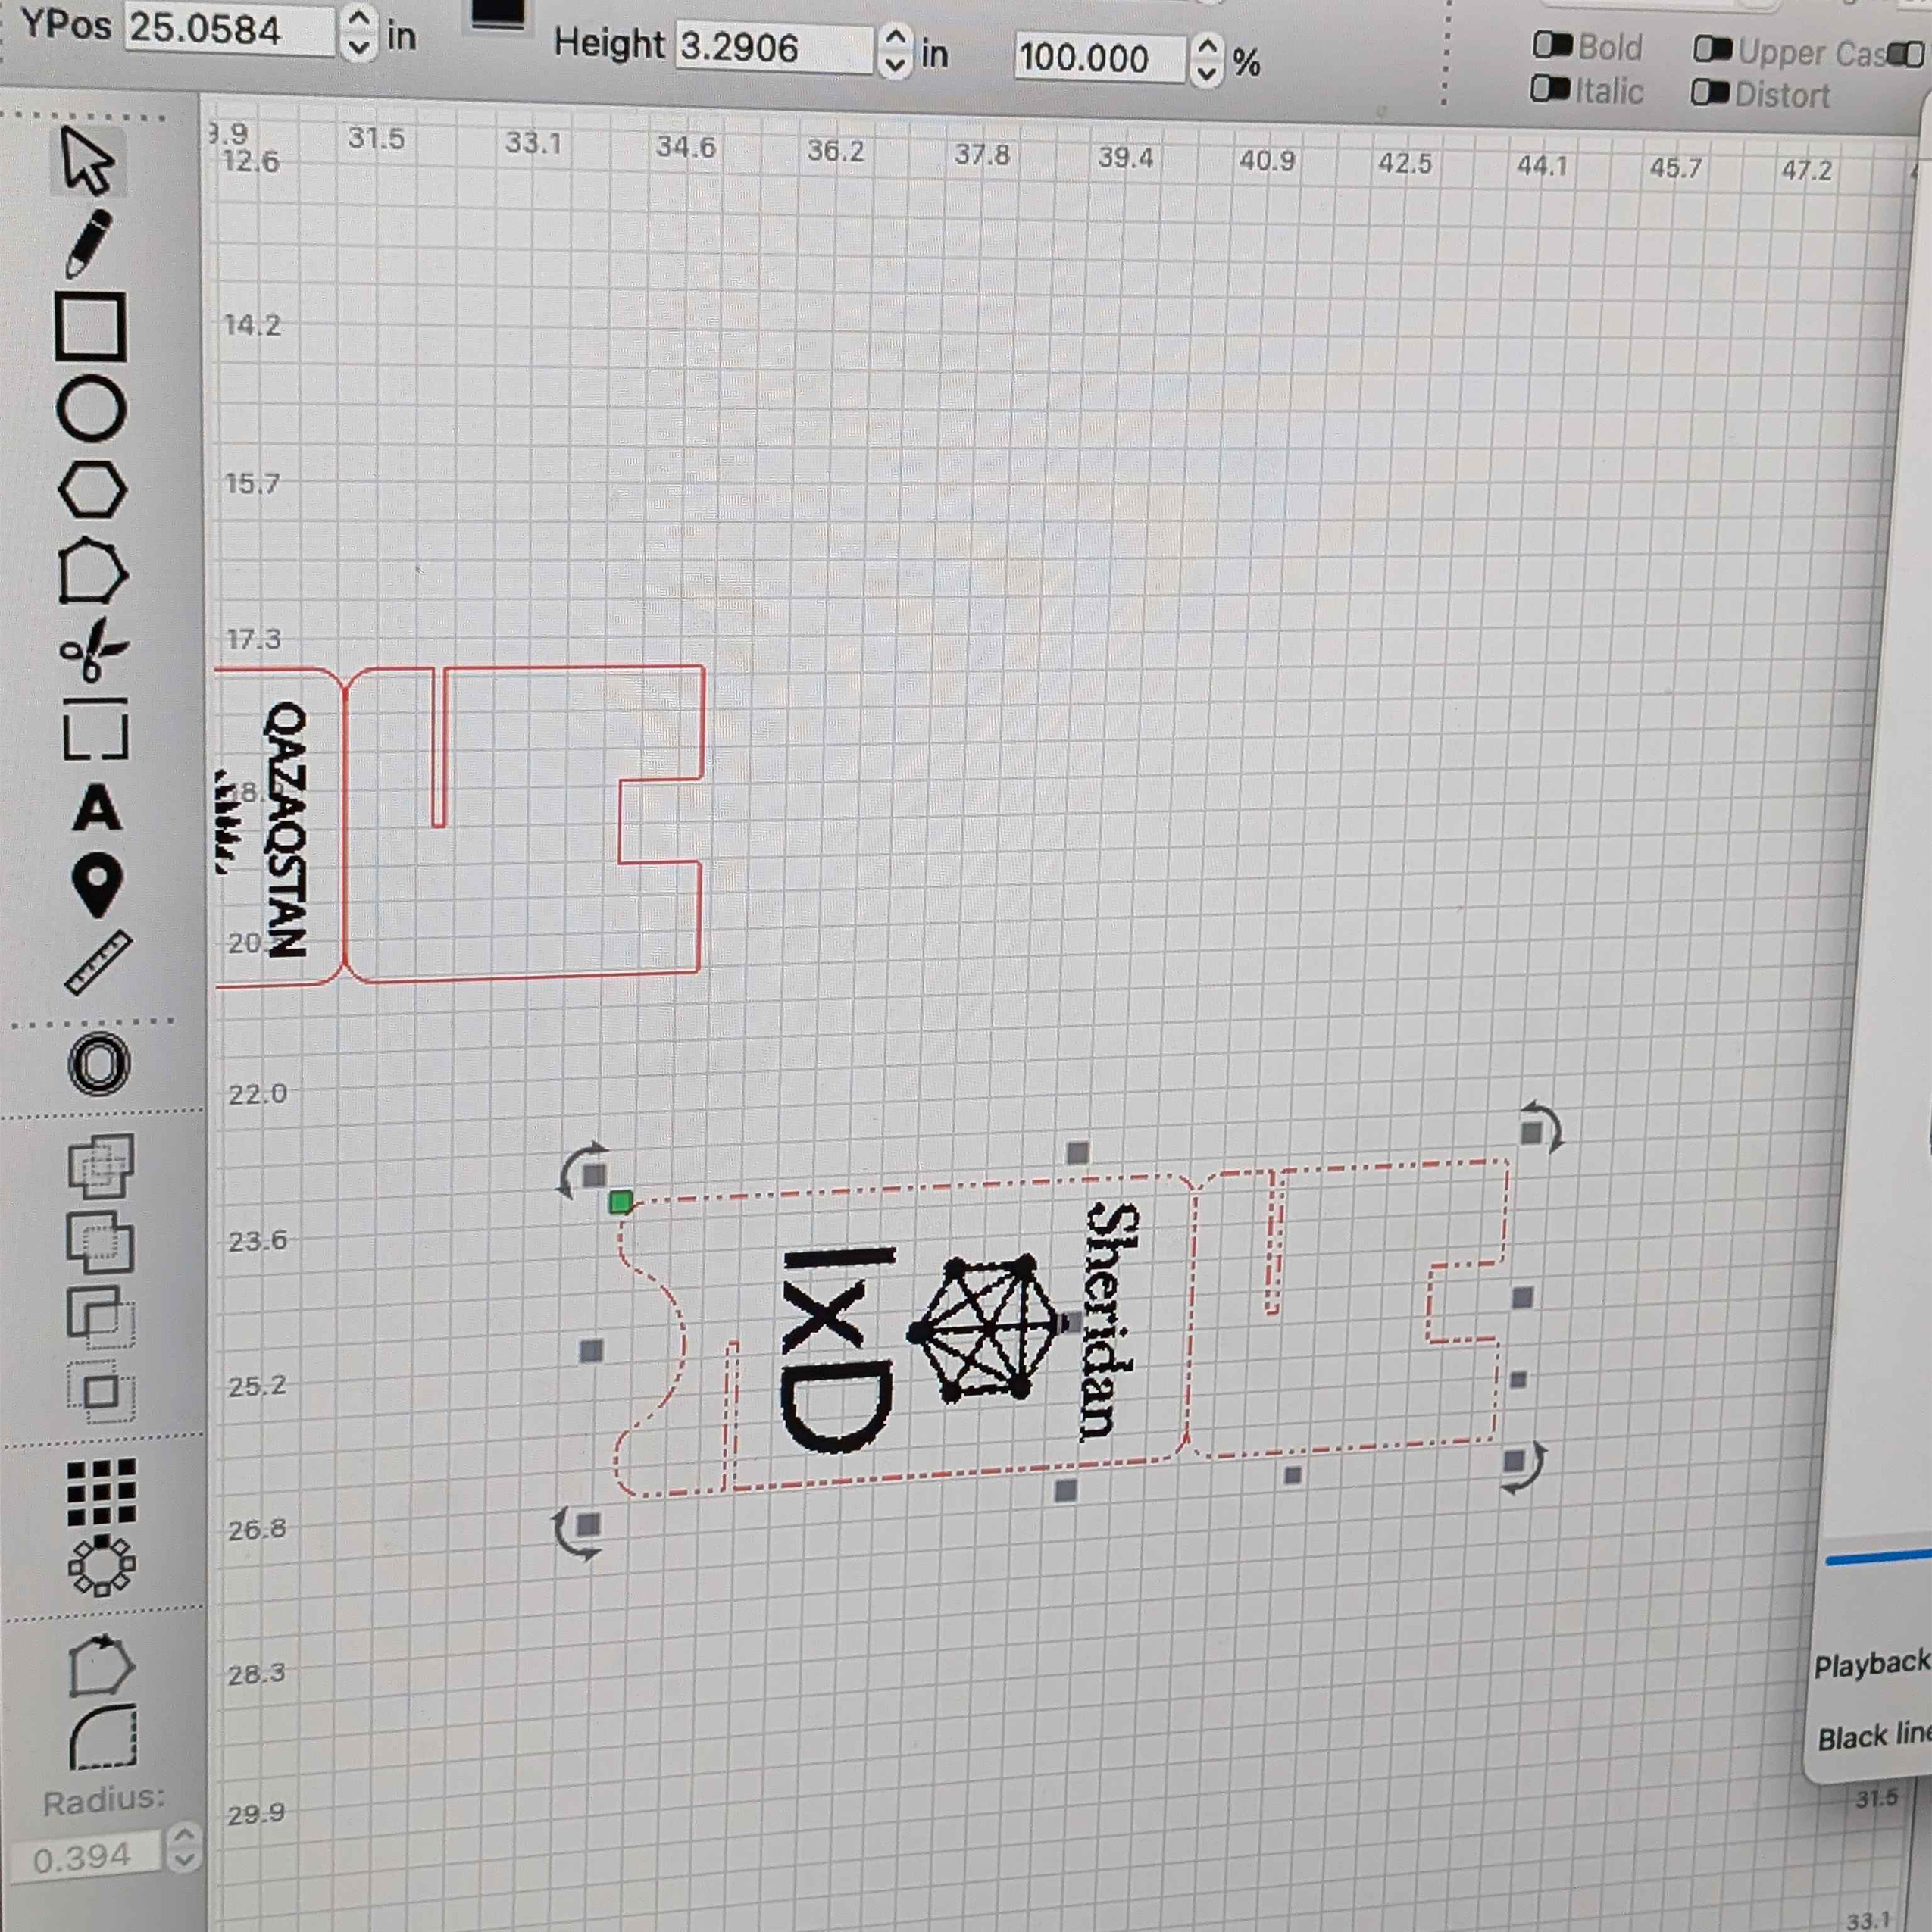Click the black color swatch
This screenshot has width=1932, height=1932.
(x=498, y=12)
